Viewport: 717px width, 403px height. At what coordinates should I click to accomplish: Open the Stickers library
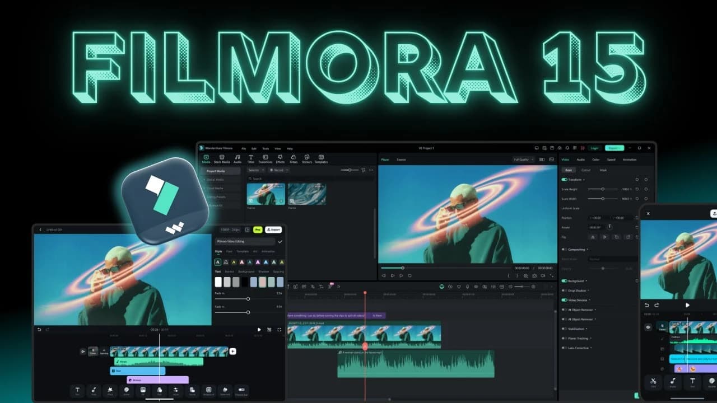(x=308, y=157)
